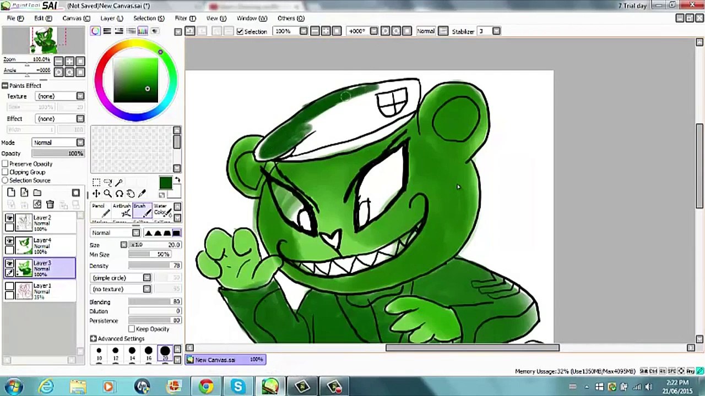Open the Canvas menu
This screenshot has width=705, height=396.
point(76,18)
